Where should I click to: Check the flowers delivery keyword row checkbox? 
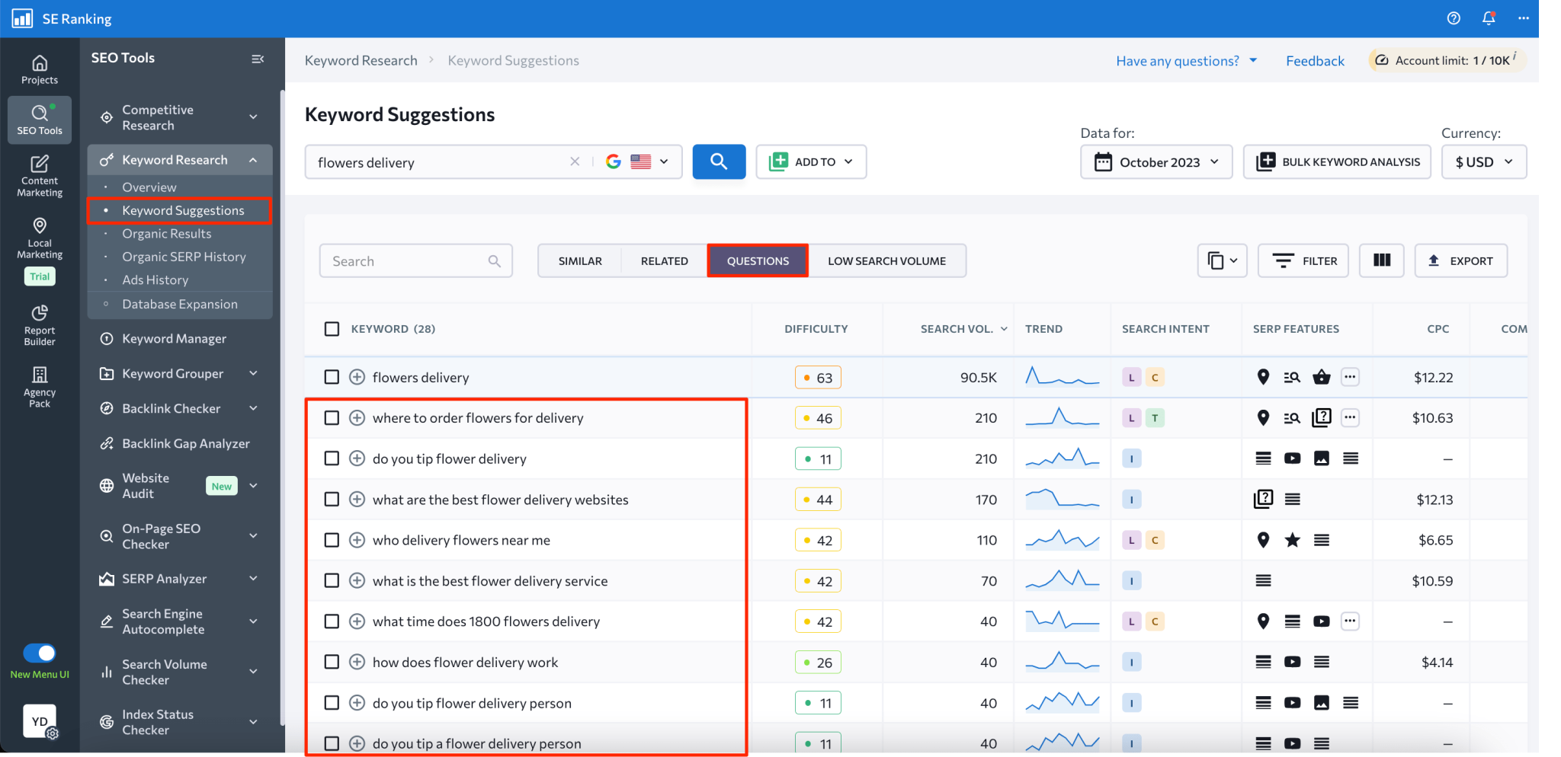(332, 376)
